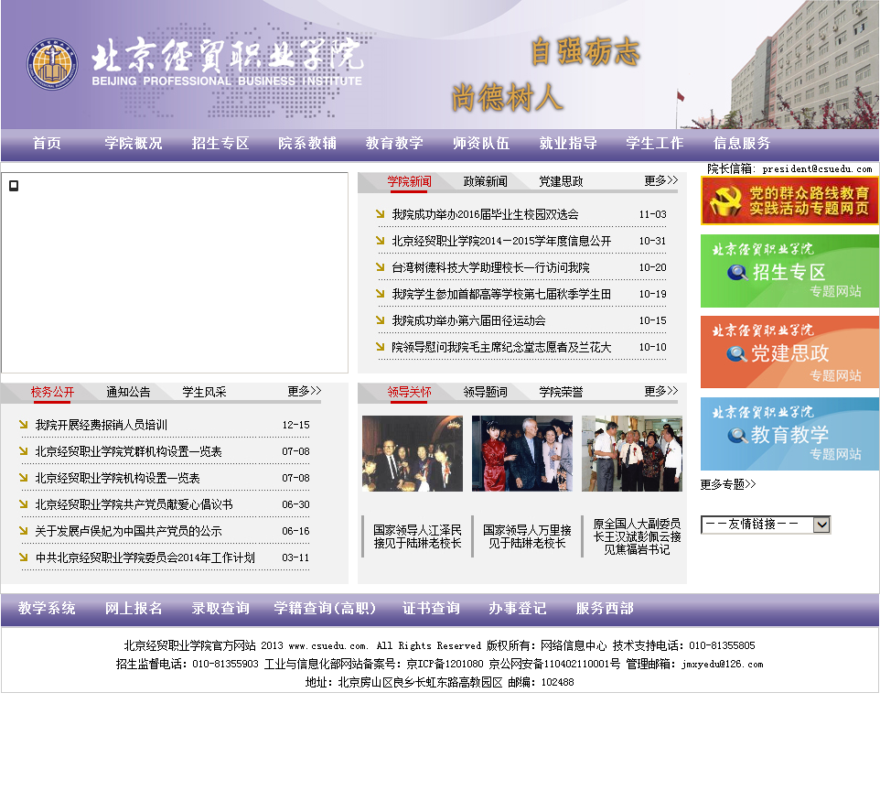Click the 党的群众路线教育 red banner
Image resolution: width=880 pixels, height=801 pixels.
pyautogui.click(x=789, y=200)
